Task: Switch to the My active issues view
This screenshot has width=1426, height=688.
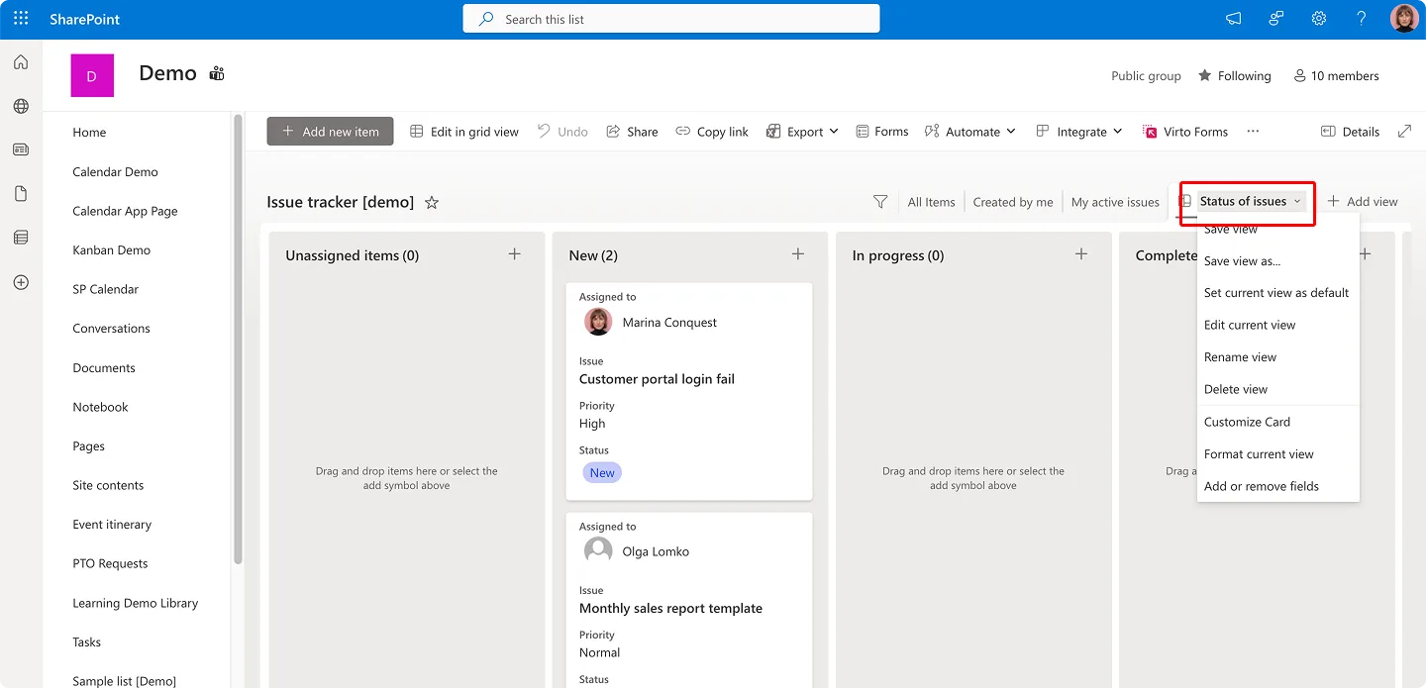Action: tap(1115, 201)
